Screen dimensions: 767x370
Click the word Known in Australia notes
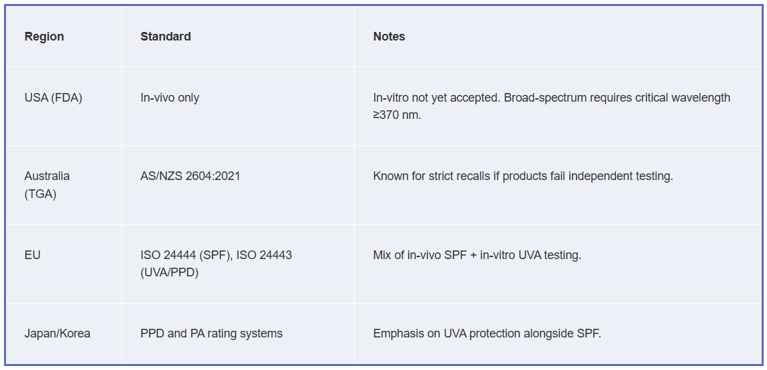[390, 176]
